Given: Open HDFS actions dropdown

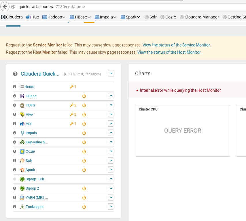Looking at the screenshot, I should pyautogui.click(x=111, y=105).
